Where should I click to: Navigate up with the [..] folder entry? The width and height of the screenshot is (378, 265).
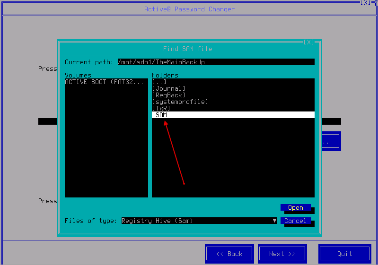point(233,82)
